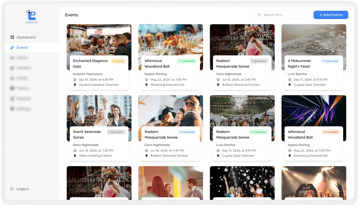Click the clock icon on Enchanted Elegance Gala card
359x208 pixels.
pos(74,79)
